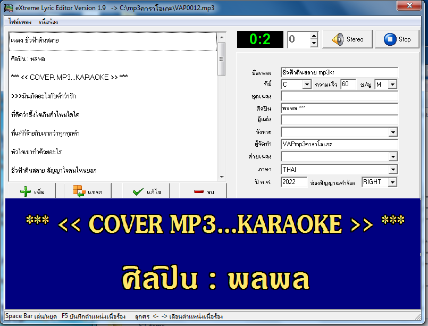Decrease the counter with down arrow
428x326 pixels.
314,43
